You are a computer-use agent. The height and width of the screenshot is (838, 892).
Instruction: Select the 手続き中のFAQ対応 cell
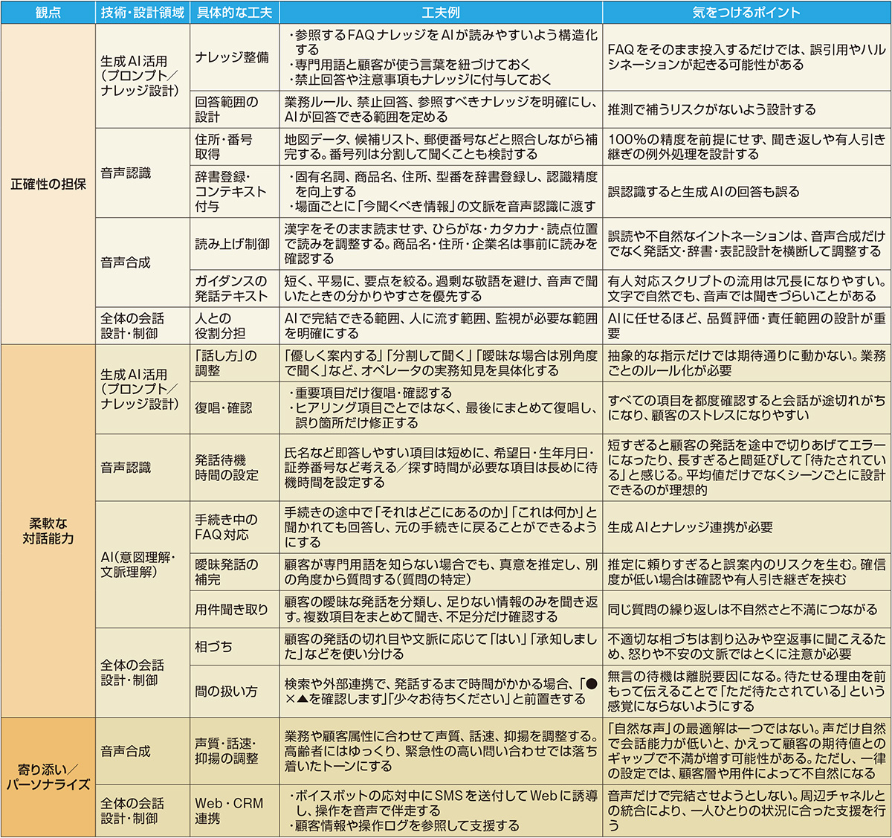click(234, 527)
